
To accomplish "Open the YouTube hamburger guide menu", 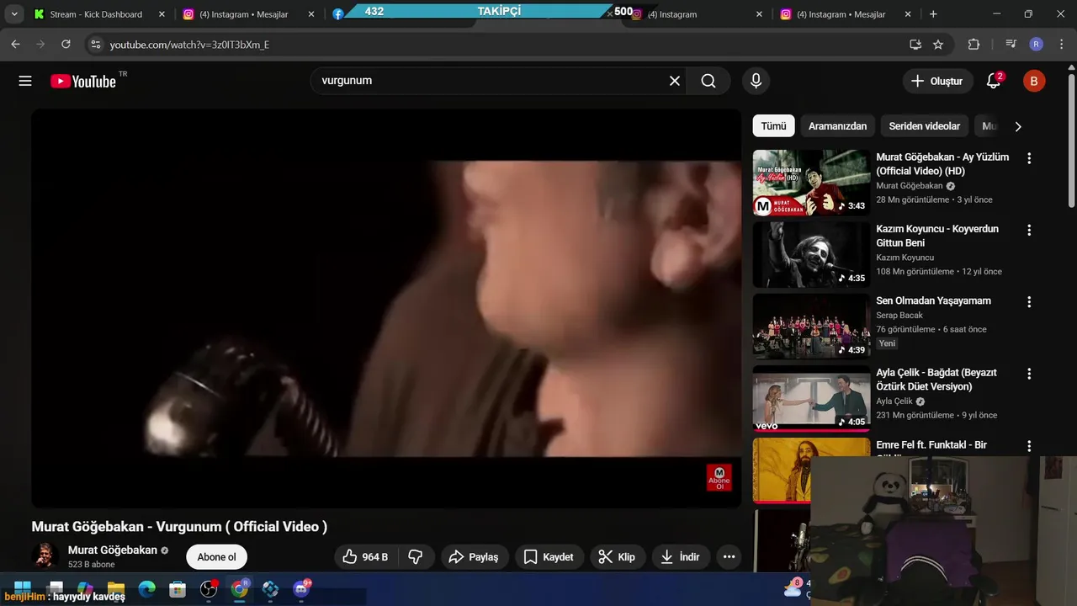I will 25,81.
